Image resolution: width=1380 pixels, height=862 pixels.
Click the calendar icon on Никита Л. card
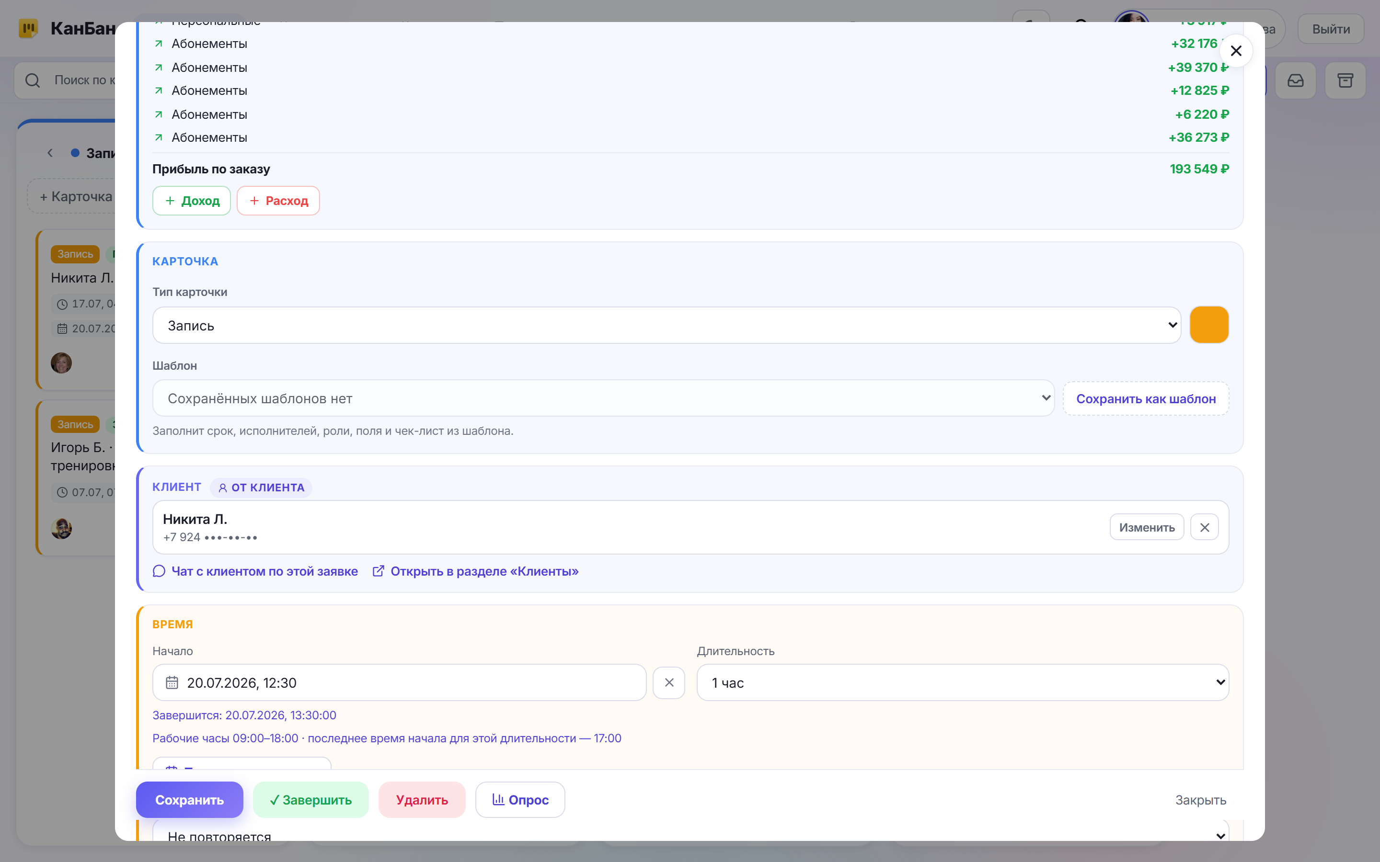[x=62, y=329]
